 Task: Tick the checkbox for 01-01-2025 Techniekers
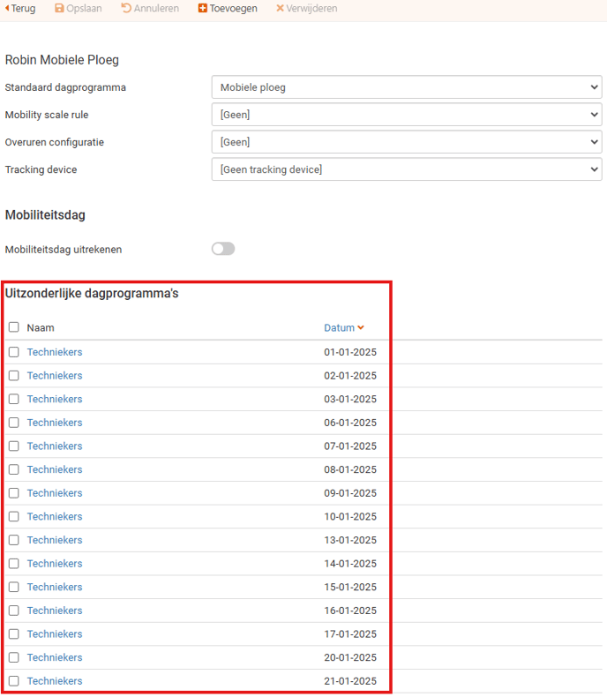pos(14,352)
